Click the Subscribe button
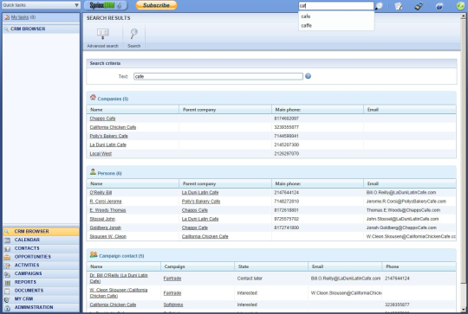Screen dimensions: 468x314 click(156, 5)
